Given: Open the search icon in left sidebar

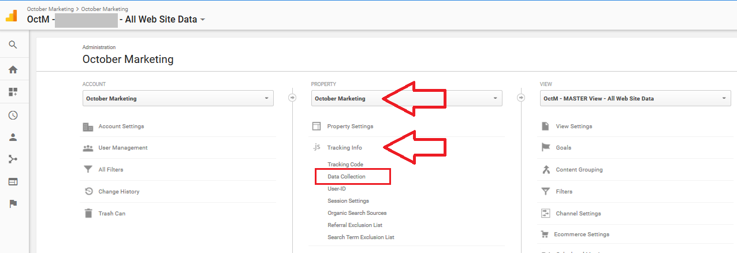Looking at the screenshot, I should [x=13, y=44].
